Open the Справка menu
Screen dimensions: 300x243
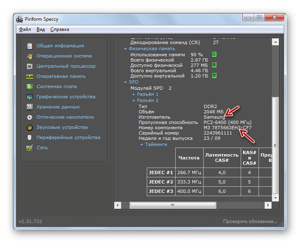click(x=59, y=29)
